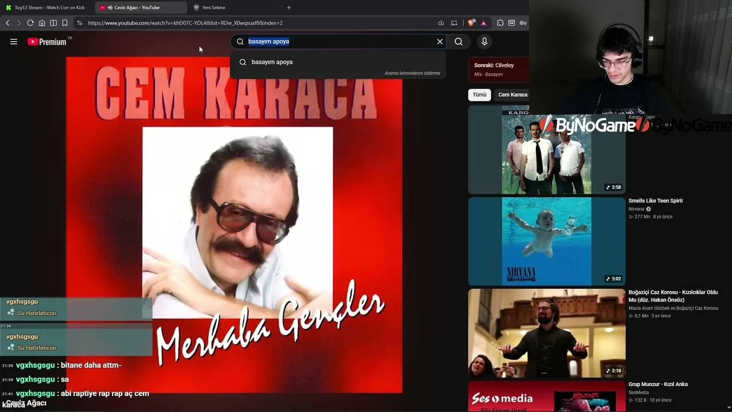
Task: Open the Ses media video thumbnail
Action: (x=547, y=397)
